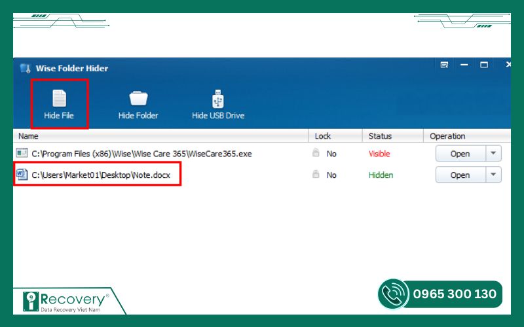The width and height of the screenshot is (524, 327).
Task: Select the WiseCare365.exe file icon
Action: (x=22, y=153)
